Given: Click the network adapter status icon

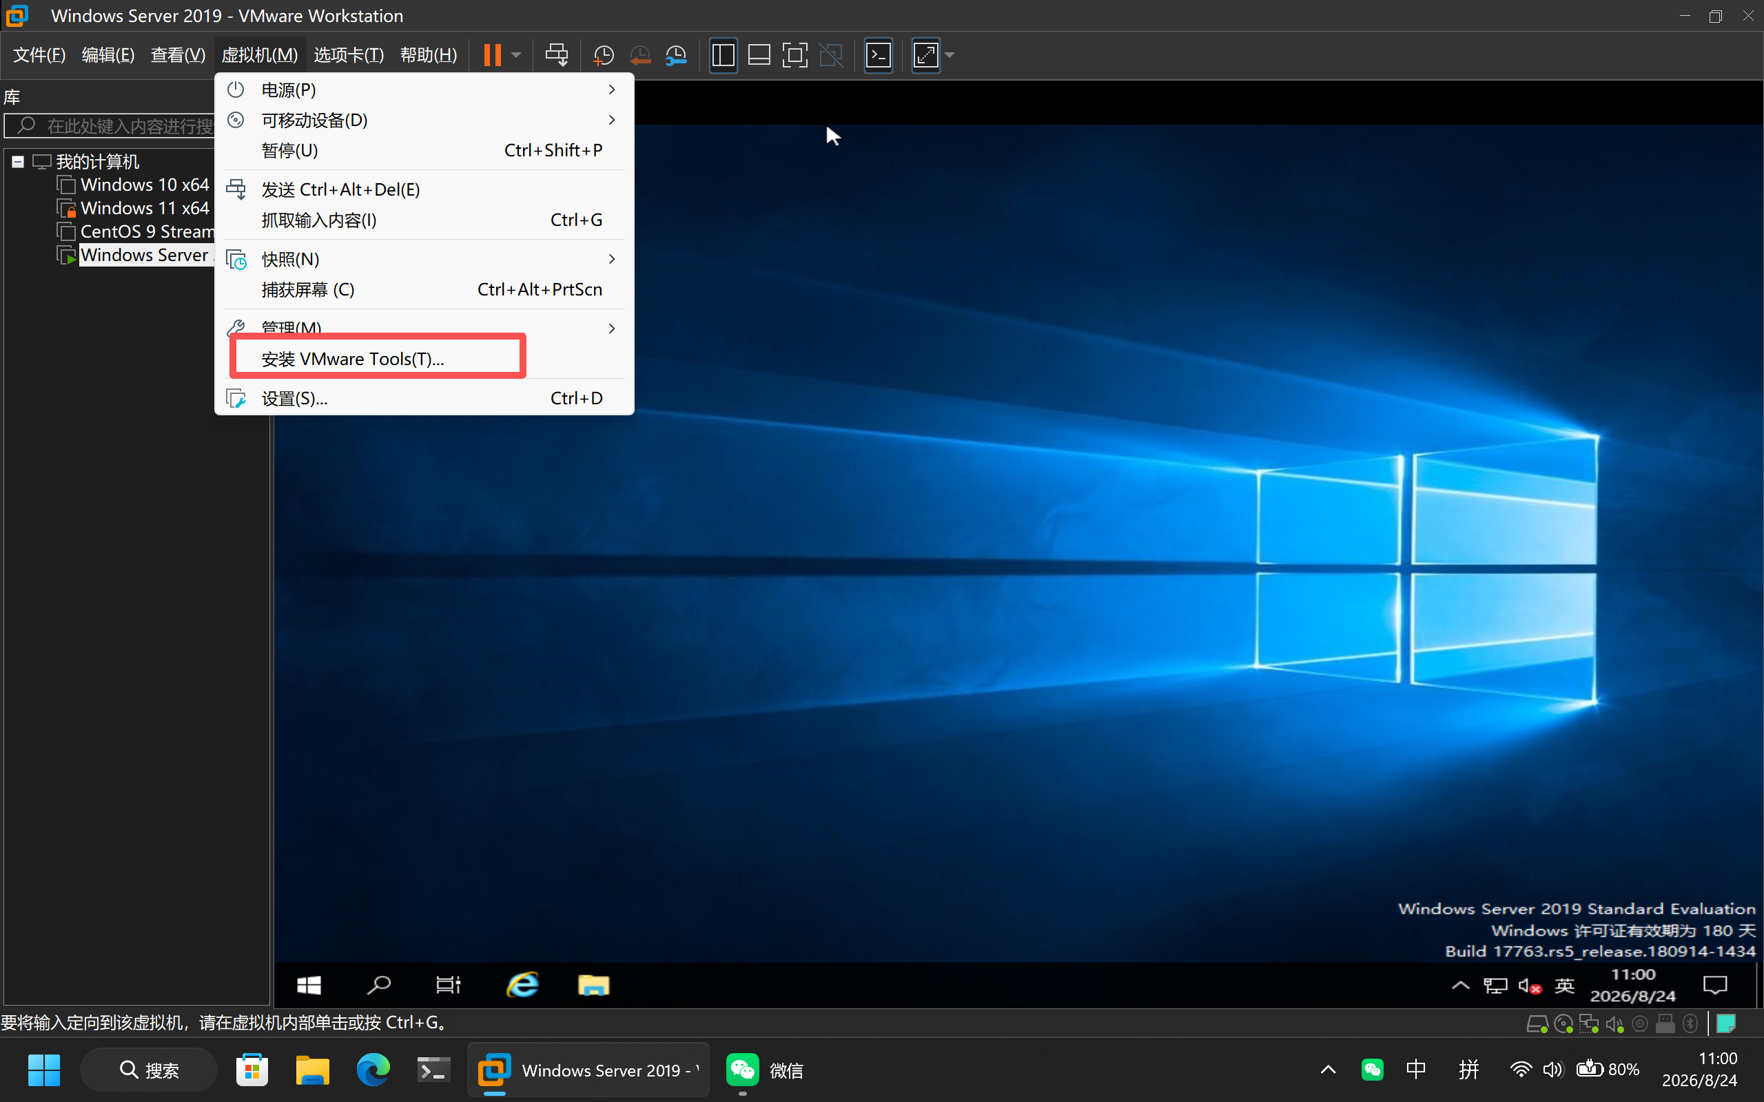Looking at the screenshot, I should (1589, 1024).
